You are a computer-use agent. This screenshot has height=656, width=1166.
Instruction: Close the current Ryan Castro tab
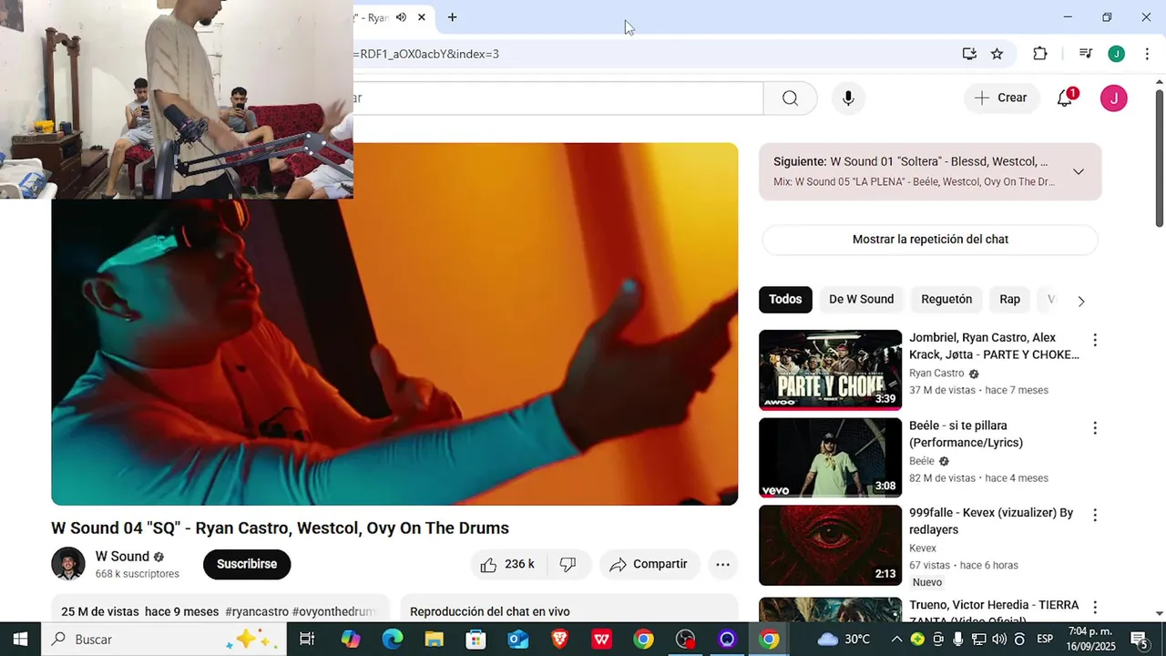coord(422,17)
